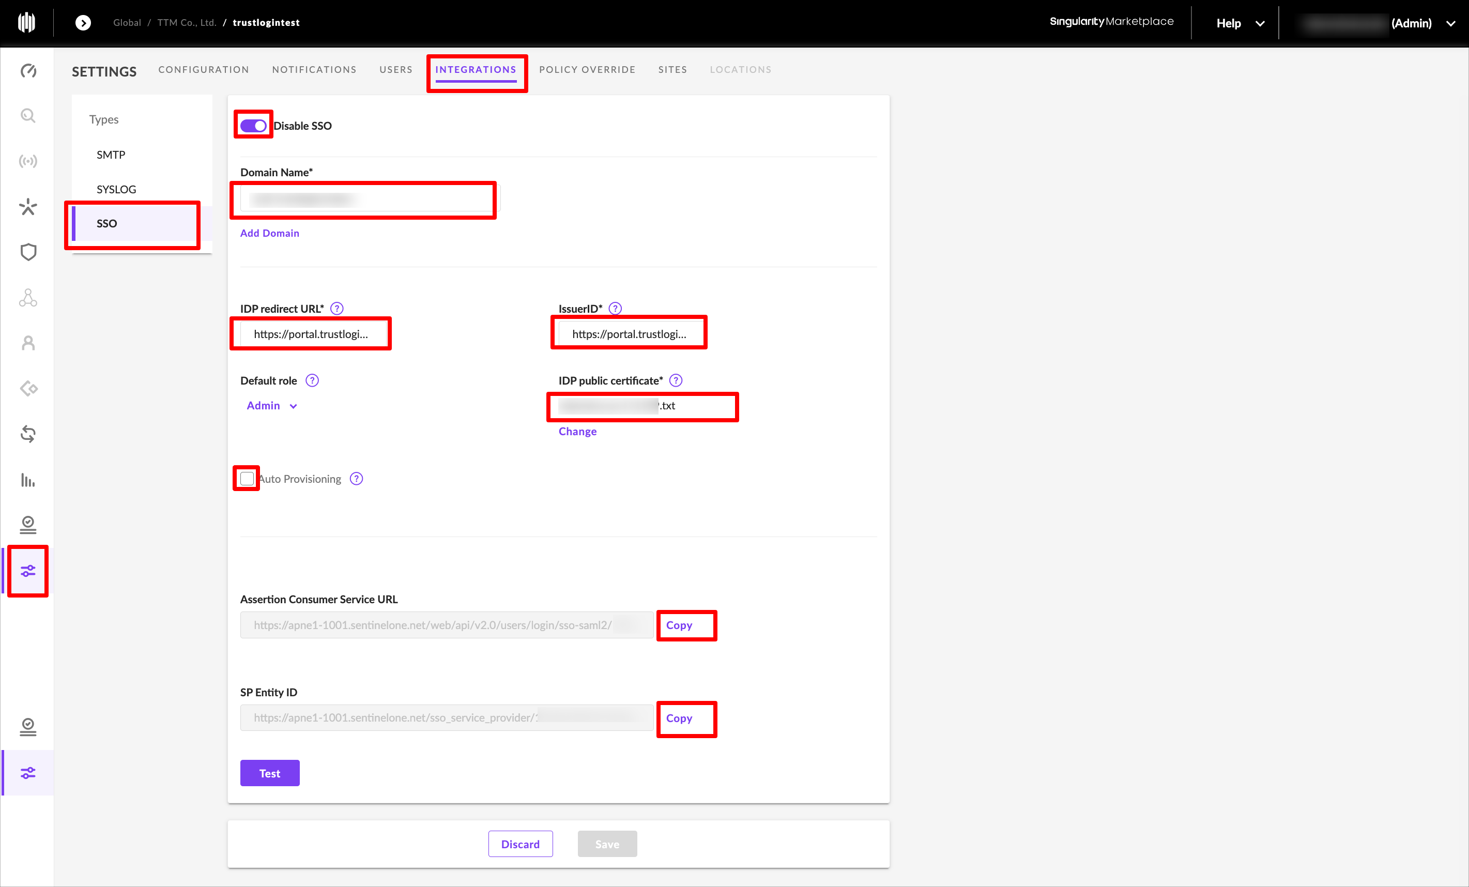Click the Add Domain link
Screen dimensions: 1469x887
[x=269, y=233]
